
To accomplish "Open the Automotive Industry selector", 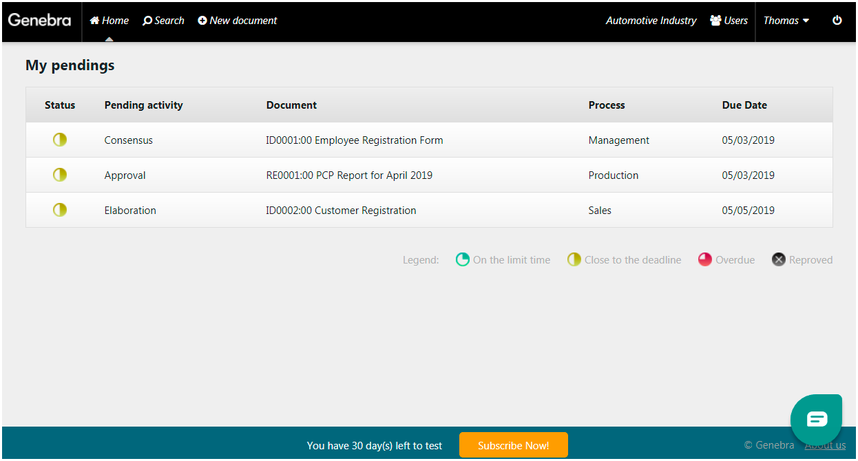I will 650,21.
